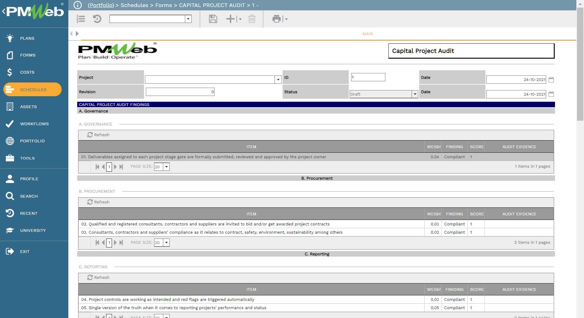The image size is (584, 318).
Task: Open the Search magnifier icon
Action: [x=10, y=196]
